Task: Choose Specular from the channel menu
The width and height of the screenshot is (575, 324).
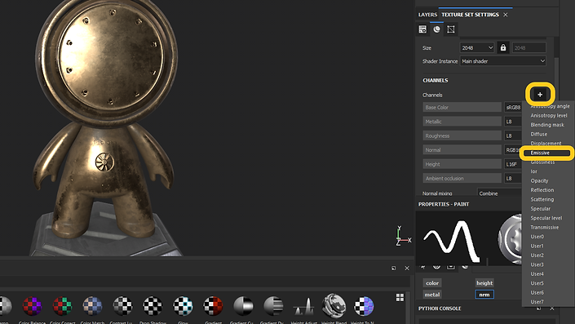Action: coord(540,209)
